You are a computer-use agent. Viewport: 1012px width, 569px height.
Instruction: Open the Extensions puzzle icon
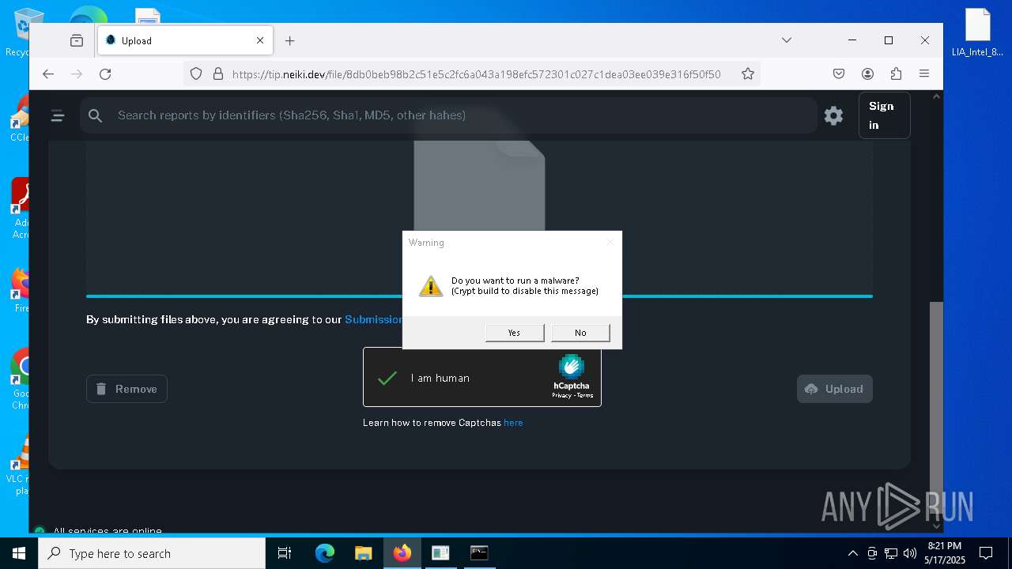pyautogui.click(x=896, y=74)
